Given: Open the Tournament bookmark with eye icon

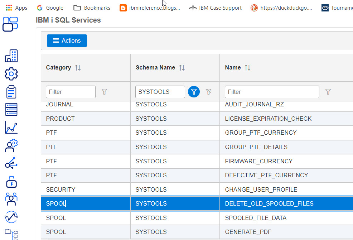Looking at the screenshot, I should 337,8.
